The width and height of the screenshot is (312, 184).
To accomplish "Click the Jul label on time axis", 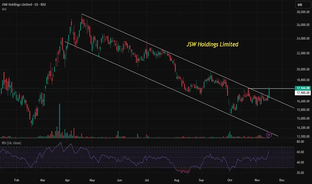I will pos(147,180).
